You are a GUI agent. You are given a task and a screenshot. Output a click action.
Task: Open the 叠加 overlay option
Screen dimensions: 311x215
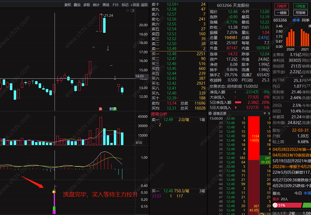pos(77,5)
